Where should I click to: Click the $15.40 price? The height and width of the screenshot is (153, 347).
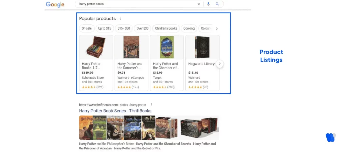coord(193,73)
